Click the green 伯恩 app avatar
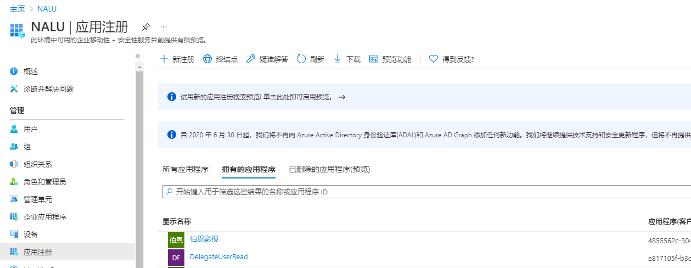 (176, 240)
